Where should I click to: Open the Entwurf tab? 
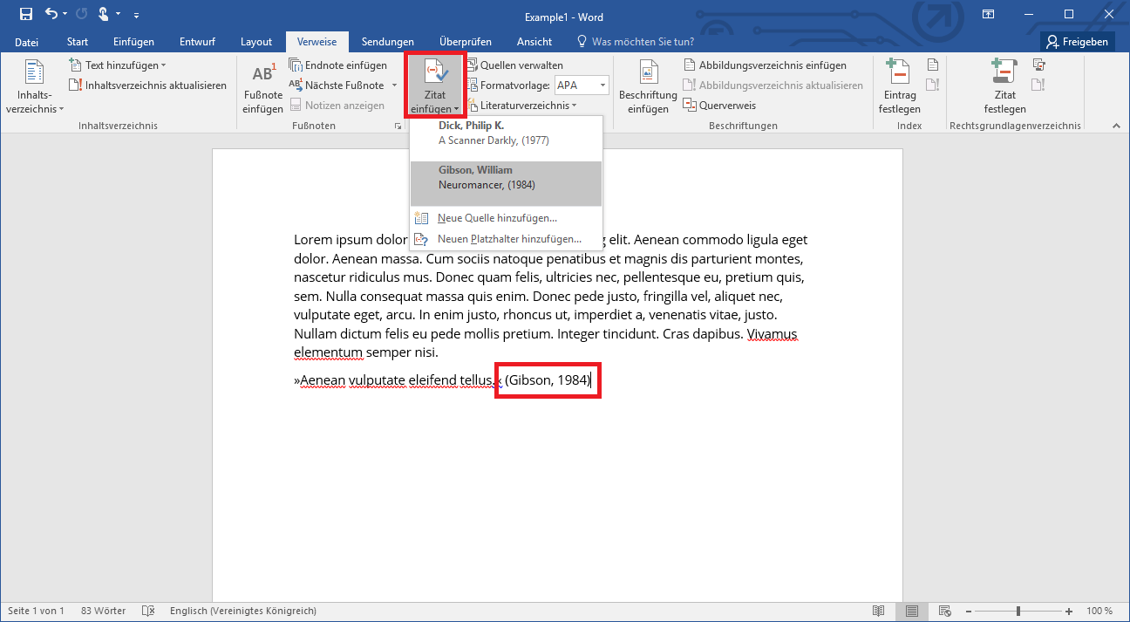click(197, 42)
